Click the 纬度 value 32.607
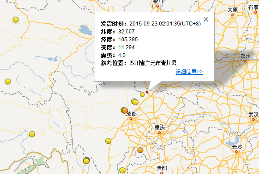 [126, 32]
